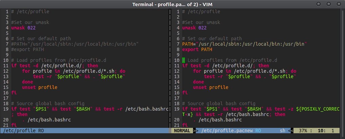345x139 pixels.
Task: Click the '37%' position indicator
Action: coord(303,131)
